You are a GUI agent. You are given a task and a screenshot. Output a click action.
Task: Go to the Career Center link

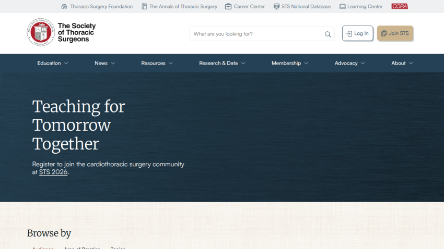tap(249, 6)
